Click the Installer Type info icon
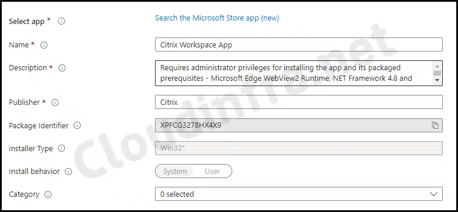 point(61,148)
